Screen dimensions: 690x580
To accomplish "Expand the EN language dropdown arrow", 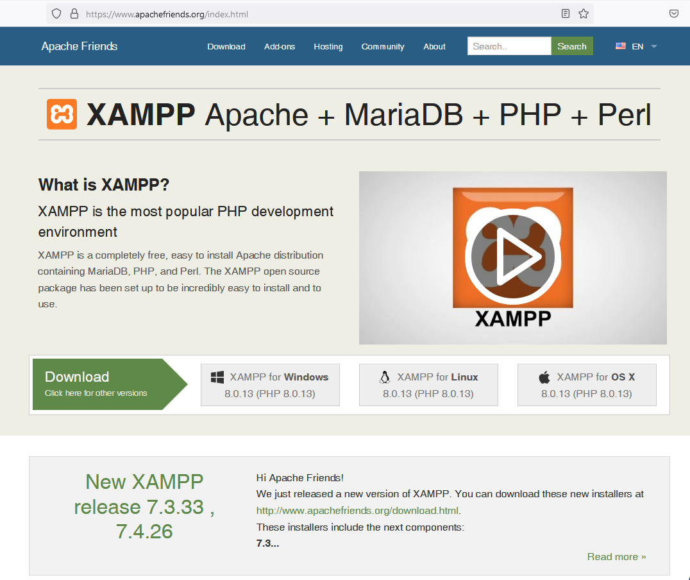I will 654,46.
